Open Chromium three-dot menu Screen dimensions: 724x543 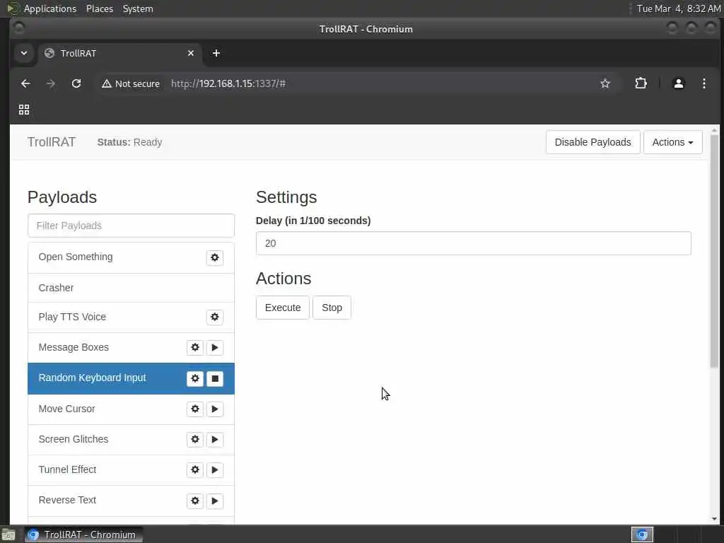pos(703,83)
